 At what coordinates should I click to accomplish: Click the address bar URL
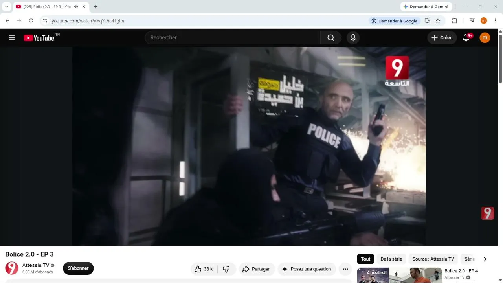pos(88,21)
